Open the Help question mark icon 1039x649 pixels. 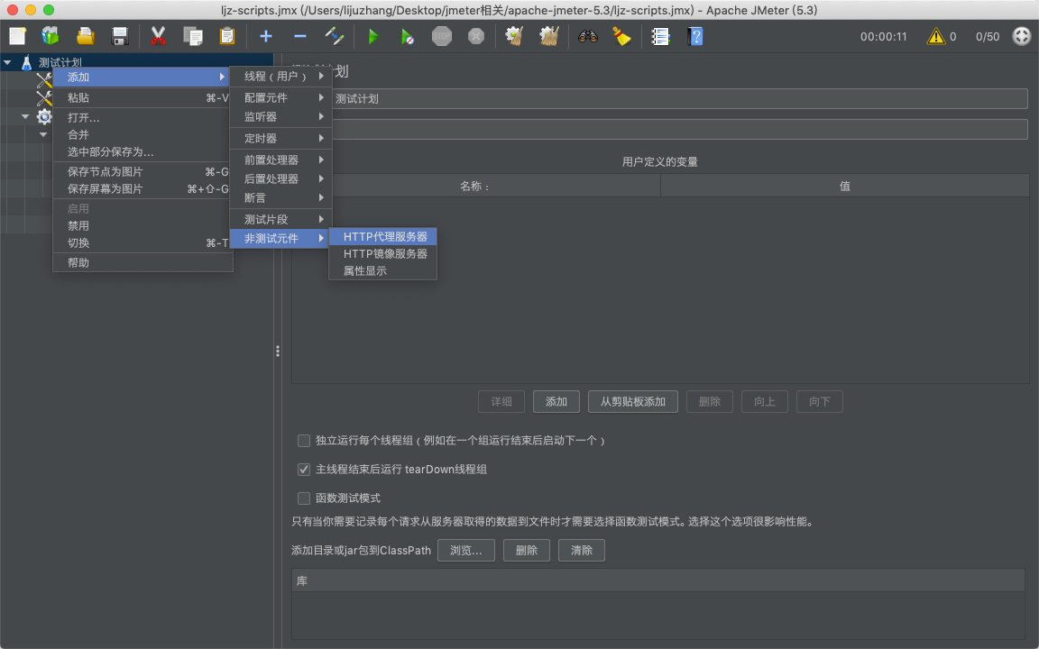695,36
